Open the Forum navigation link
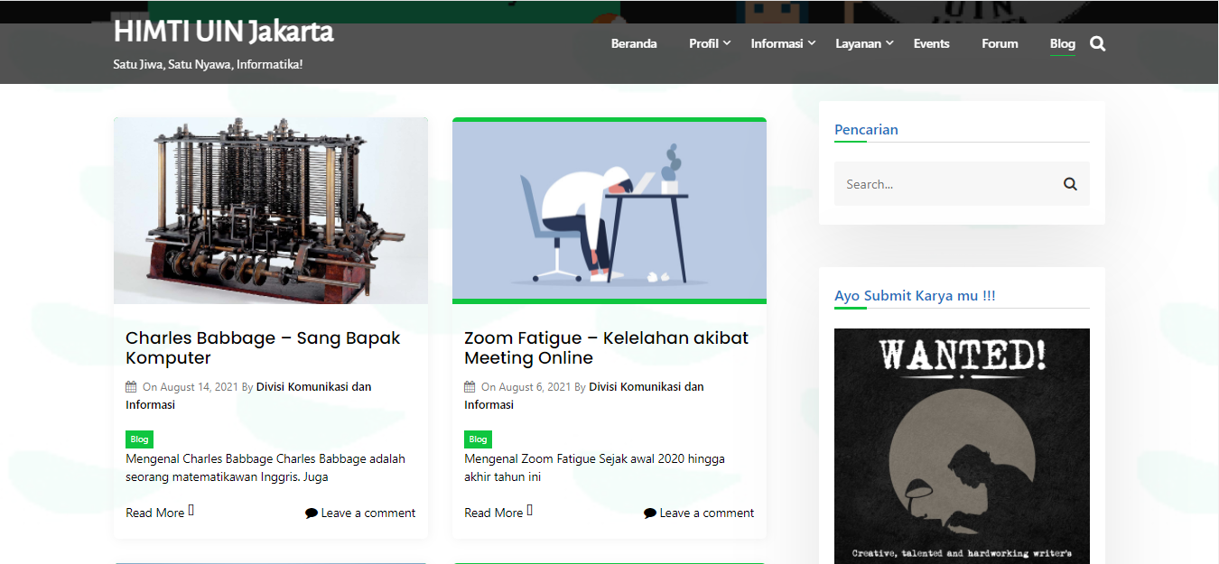Image resolution: width=1219 pixels, height=564 pixels. click(x=1000, y=43)
